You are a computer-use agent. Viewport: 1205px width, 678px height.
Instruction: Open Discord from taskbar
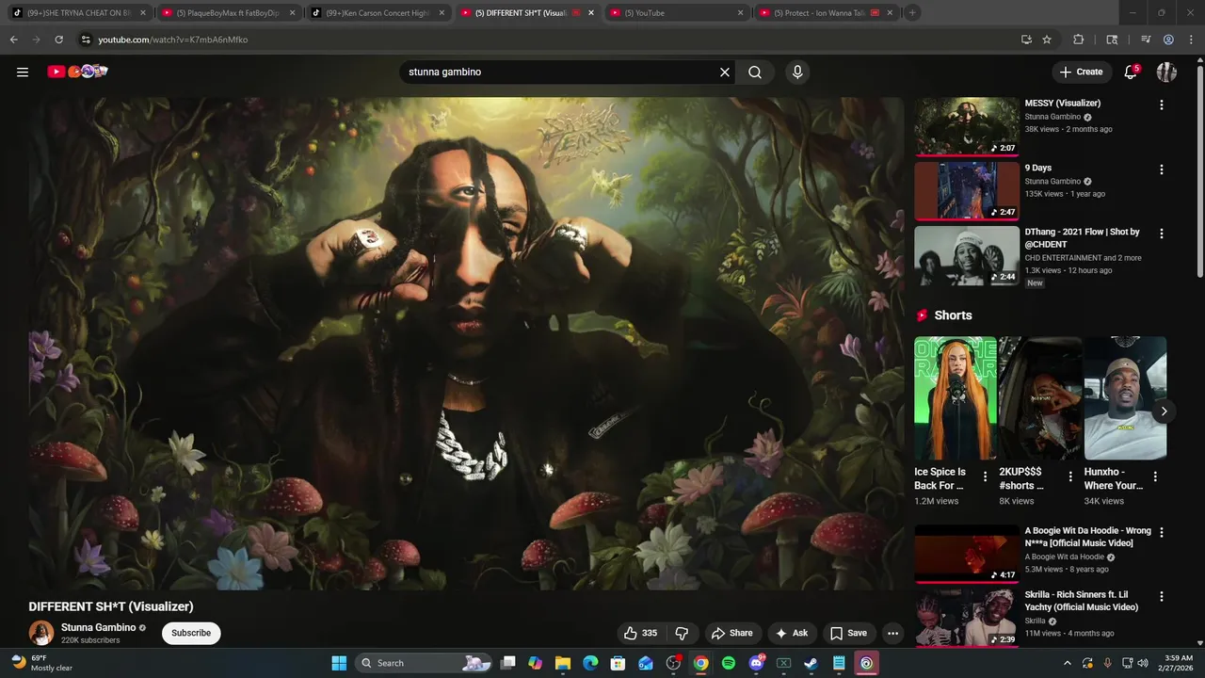756,663
